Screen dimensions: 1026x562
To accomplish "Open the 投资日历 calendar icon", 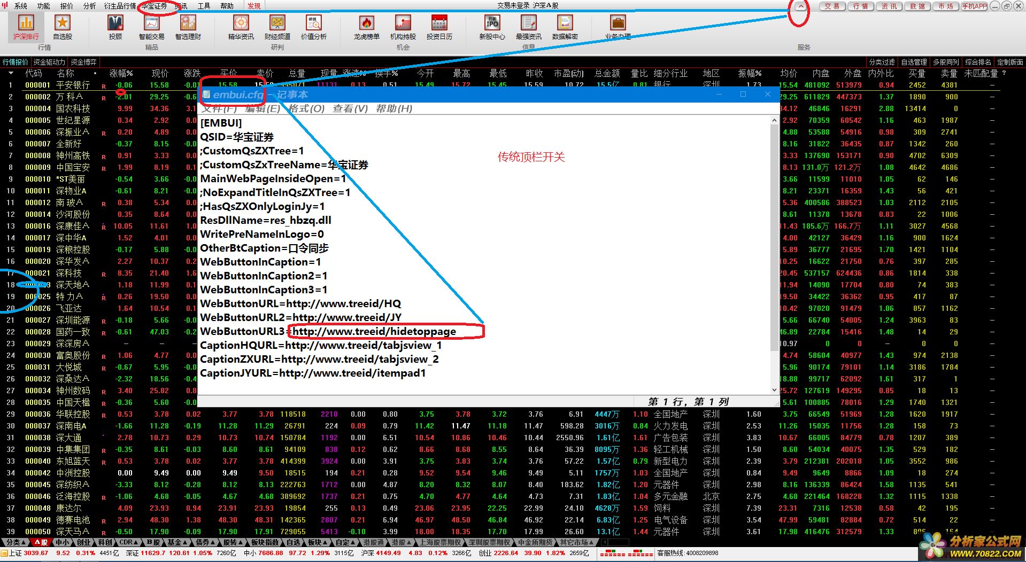I will 439,27.
